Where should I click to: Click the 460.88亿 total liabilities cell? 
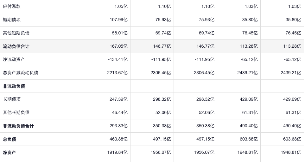(x=118, y=139)
